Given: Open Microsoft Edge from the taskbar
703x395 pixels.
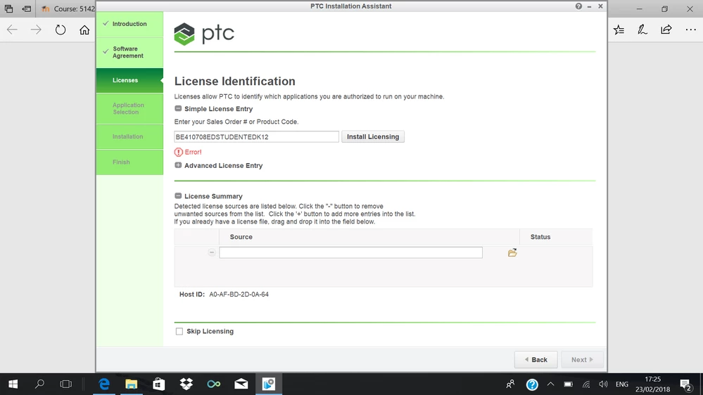Looking at the screenshot, I should tap(104, 384).
